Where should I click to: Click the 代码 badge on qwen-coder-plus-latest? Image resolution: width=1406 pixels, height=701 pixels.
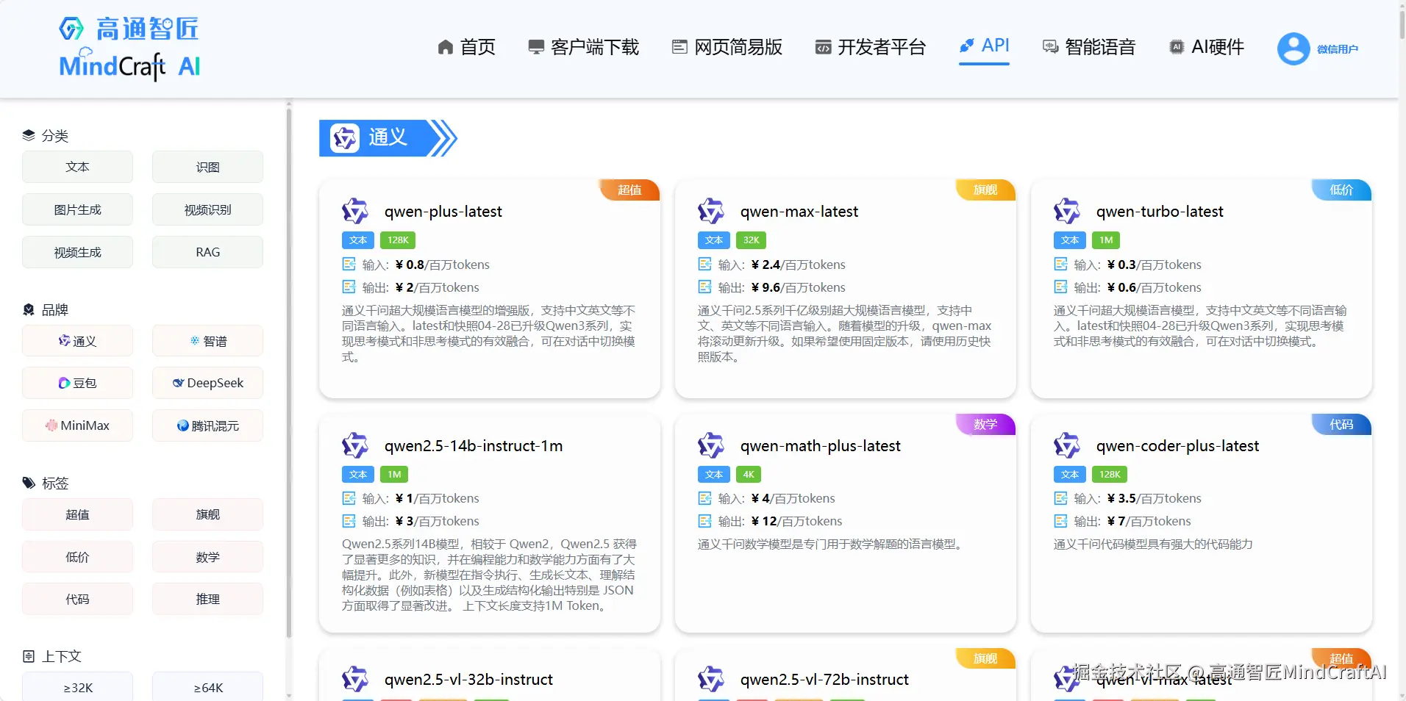coord(1341,424)
